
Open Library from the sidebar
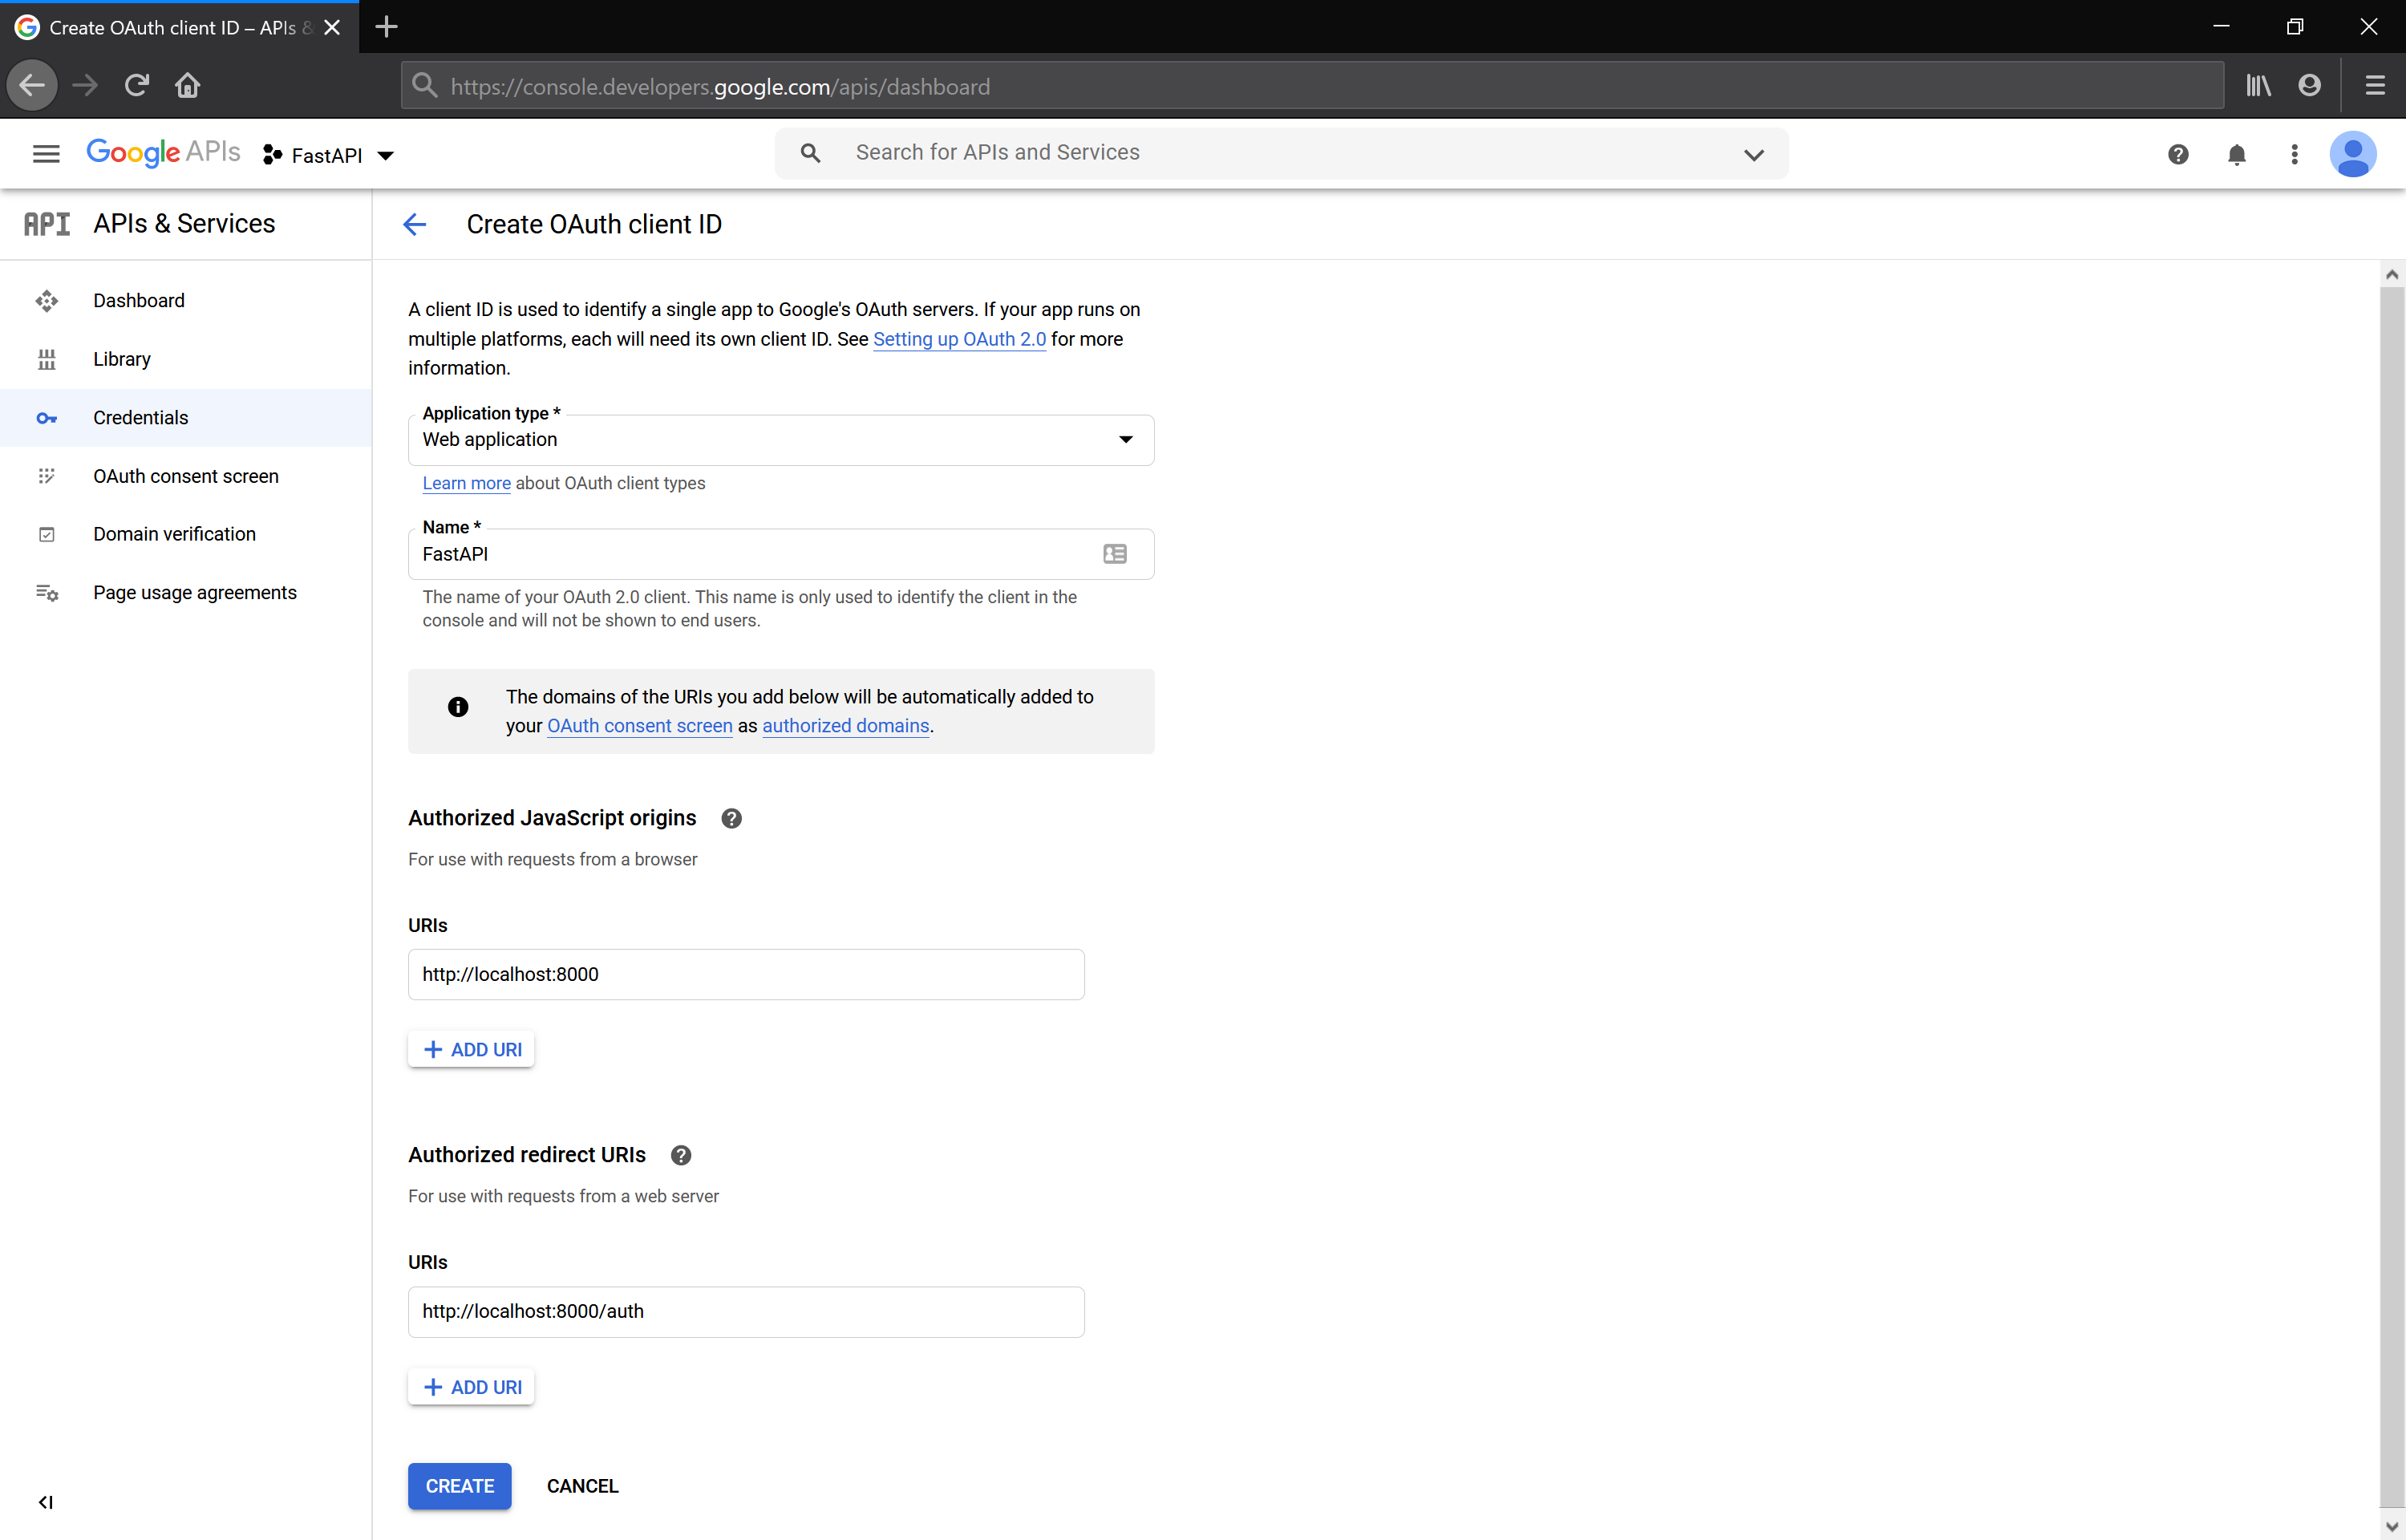point(122,359)
